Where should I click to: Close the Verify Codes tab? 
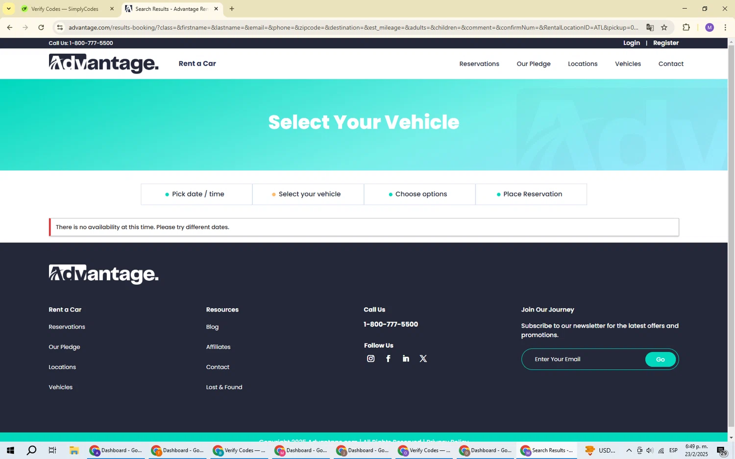tap(112, 9)
